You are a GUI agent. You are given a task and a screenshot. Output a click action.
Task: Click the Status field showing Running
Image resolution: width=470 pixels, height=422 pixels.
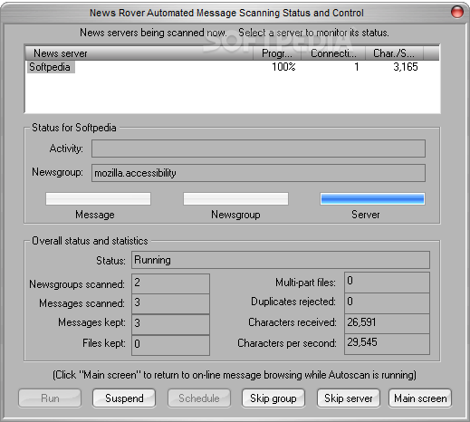(x=281, y=260)
